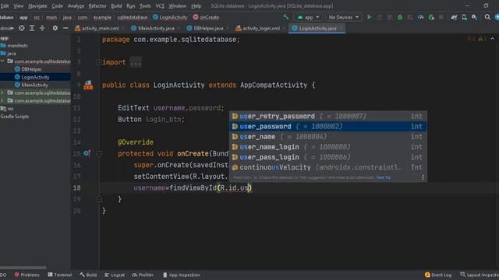499x280 pixels.
Task: Click the green Run app button
Action: click(369, 17)
